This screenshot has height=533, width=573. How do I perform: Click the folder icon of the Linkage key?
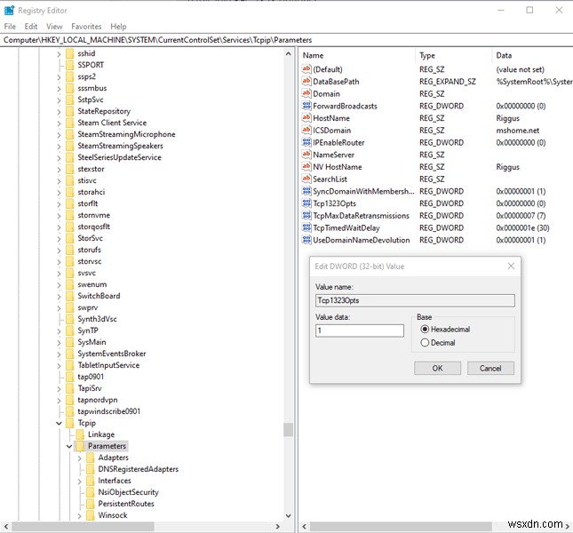(x=80, y=434)
